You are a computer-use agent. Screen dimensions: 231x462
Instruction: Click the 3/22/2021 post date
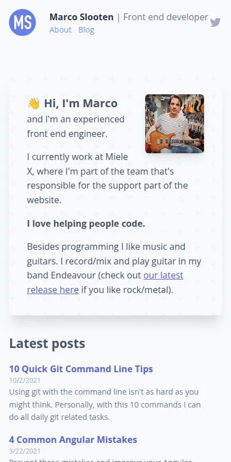point(25,451)
